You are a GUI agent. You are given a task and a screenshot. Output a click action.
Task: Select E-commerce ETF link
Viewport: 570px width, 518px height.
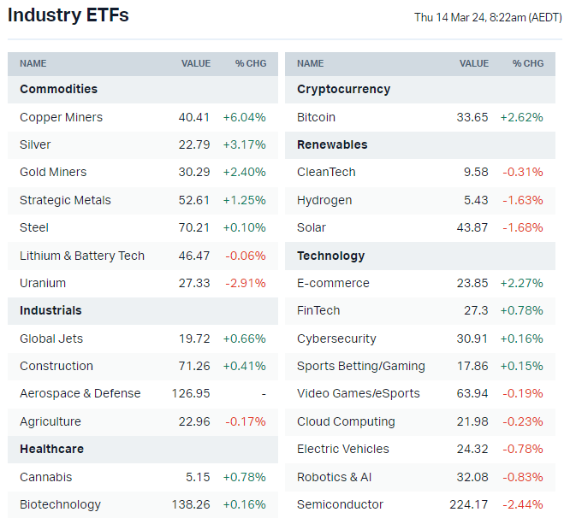[333, 283]
